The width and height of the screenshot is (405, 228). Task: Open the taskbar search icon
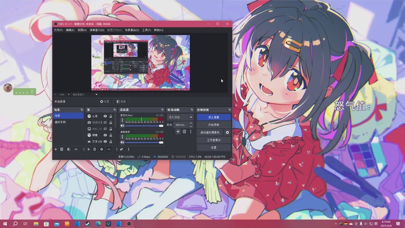click(x=15, y=224)
